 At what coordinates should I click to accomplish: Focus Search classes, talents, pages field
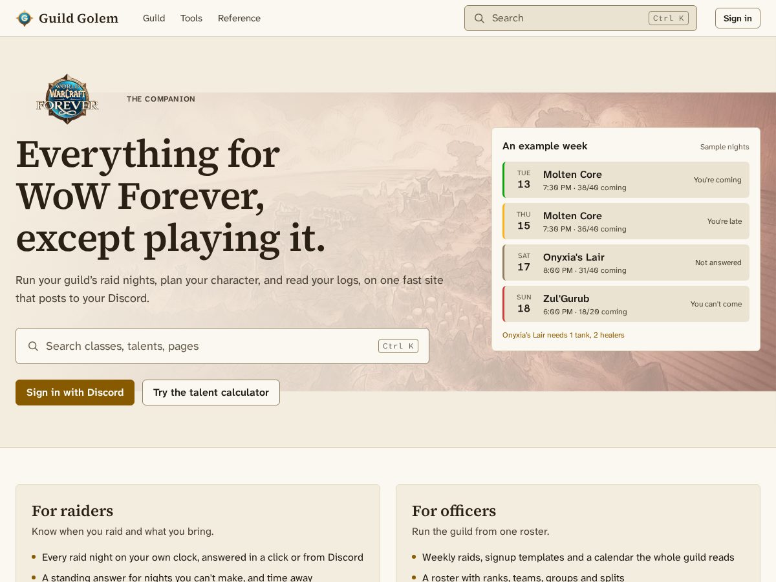222,346
